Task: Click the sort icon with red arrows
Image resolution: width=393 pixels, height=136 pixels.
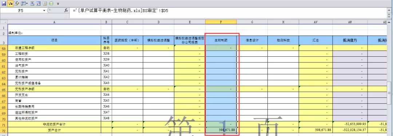Action: click(39, 4)
